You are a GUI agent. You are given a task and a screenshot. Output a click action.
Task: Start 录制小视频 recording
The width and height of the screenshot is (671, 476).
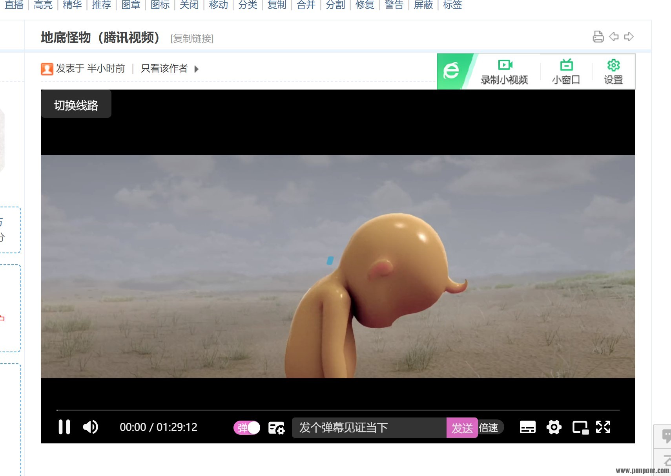[504, 72]
